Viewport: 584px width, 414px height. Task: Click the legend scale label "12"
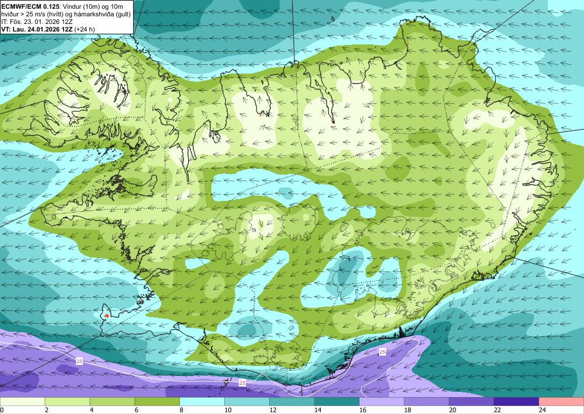coord(273,410)
